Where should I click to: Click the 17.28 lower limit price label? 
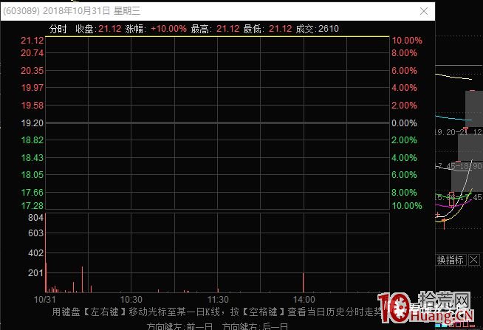click(32, 206)
